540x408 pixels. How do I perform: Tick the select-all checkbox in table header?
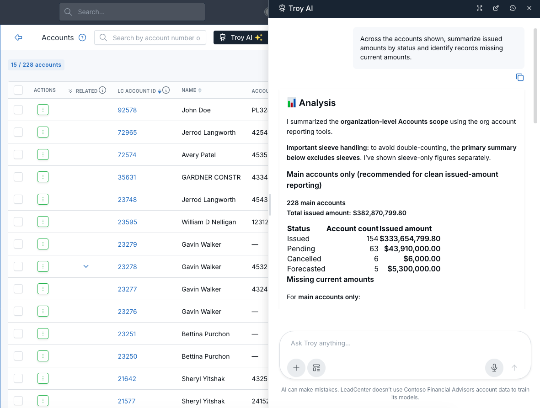(x=18, y=90)
